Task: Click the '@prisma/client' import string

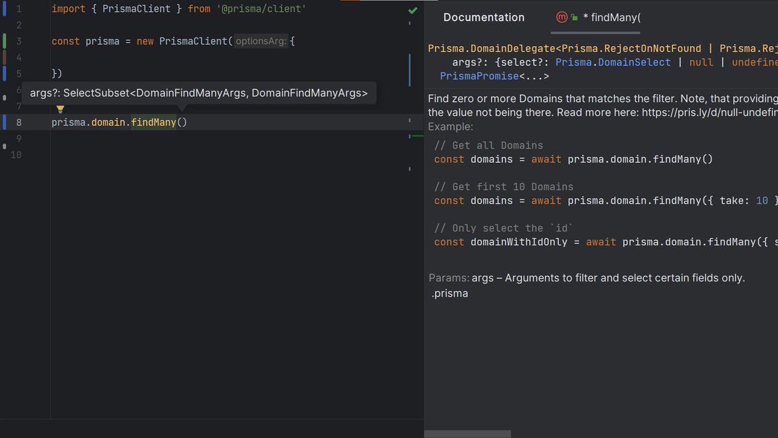Action: (261, 9)
